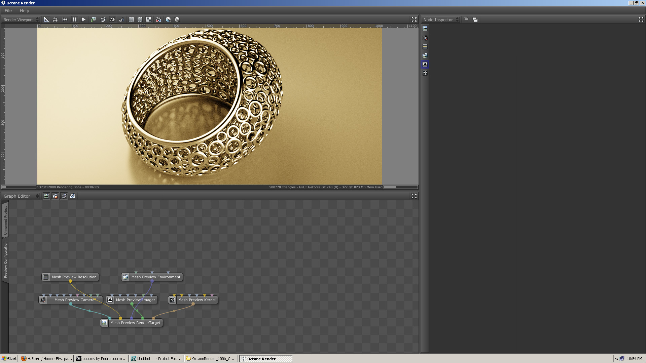Toggle the AF auto focus button
This screenshot has height=363, width=646.
(x=112, y=19)
